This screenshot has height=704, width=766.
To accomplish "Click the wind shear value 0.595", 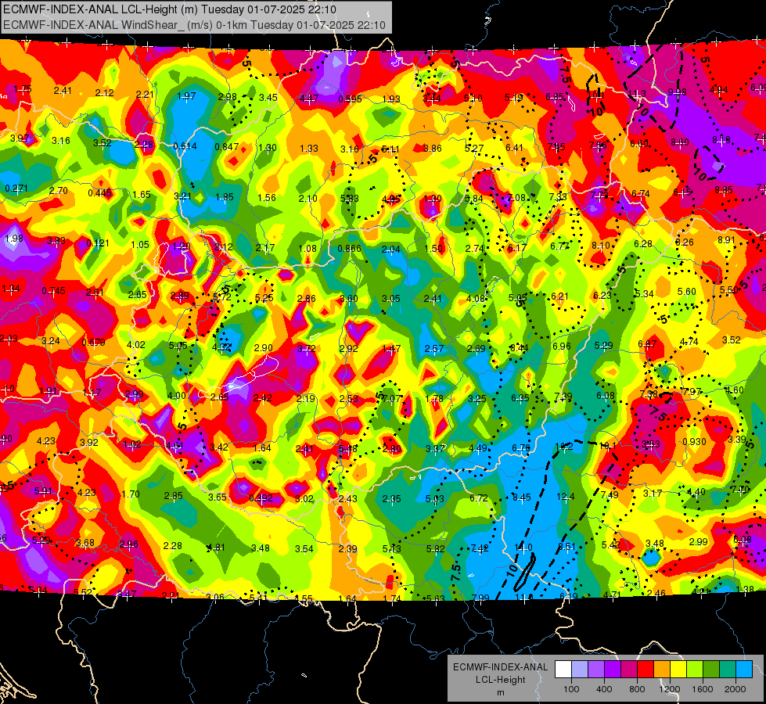I will click(x=351, y=99).
